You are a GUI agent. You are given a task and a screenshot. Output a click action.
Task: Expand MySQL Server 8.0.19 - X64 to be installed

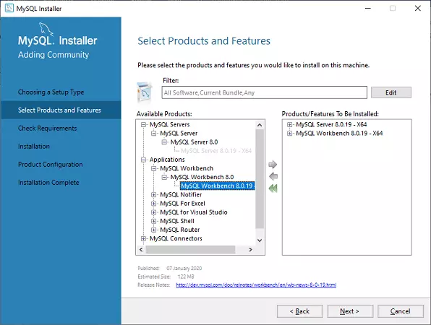(x=289, y=125)
